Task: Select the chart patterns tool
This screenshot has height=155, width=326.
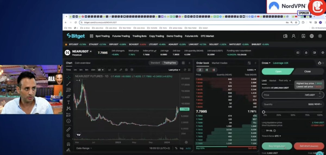Action: click(68, 109)
